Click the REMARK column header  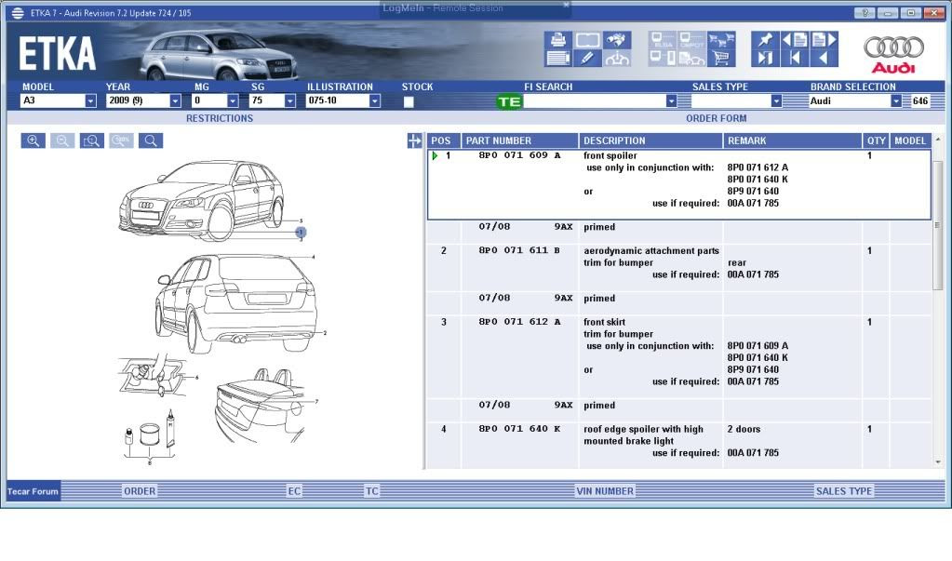pos(792,140)
